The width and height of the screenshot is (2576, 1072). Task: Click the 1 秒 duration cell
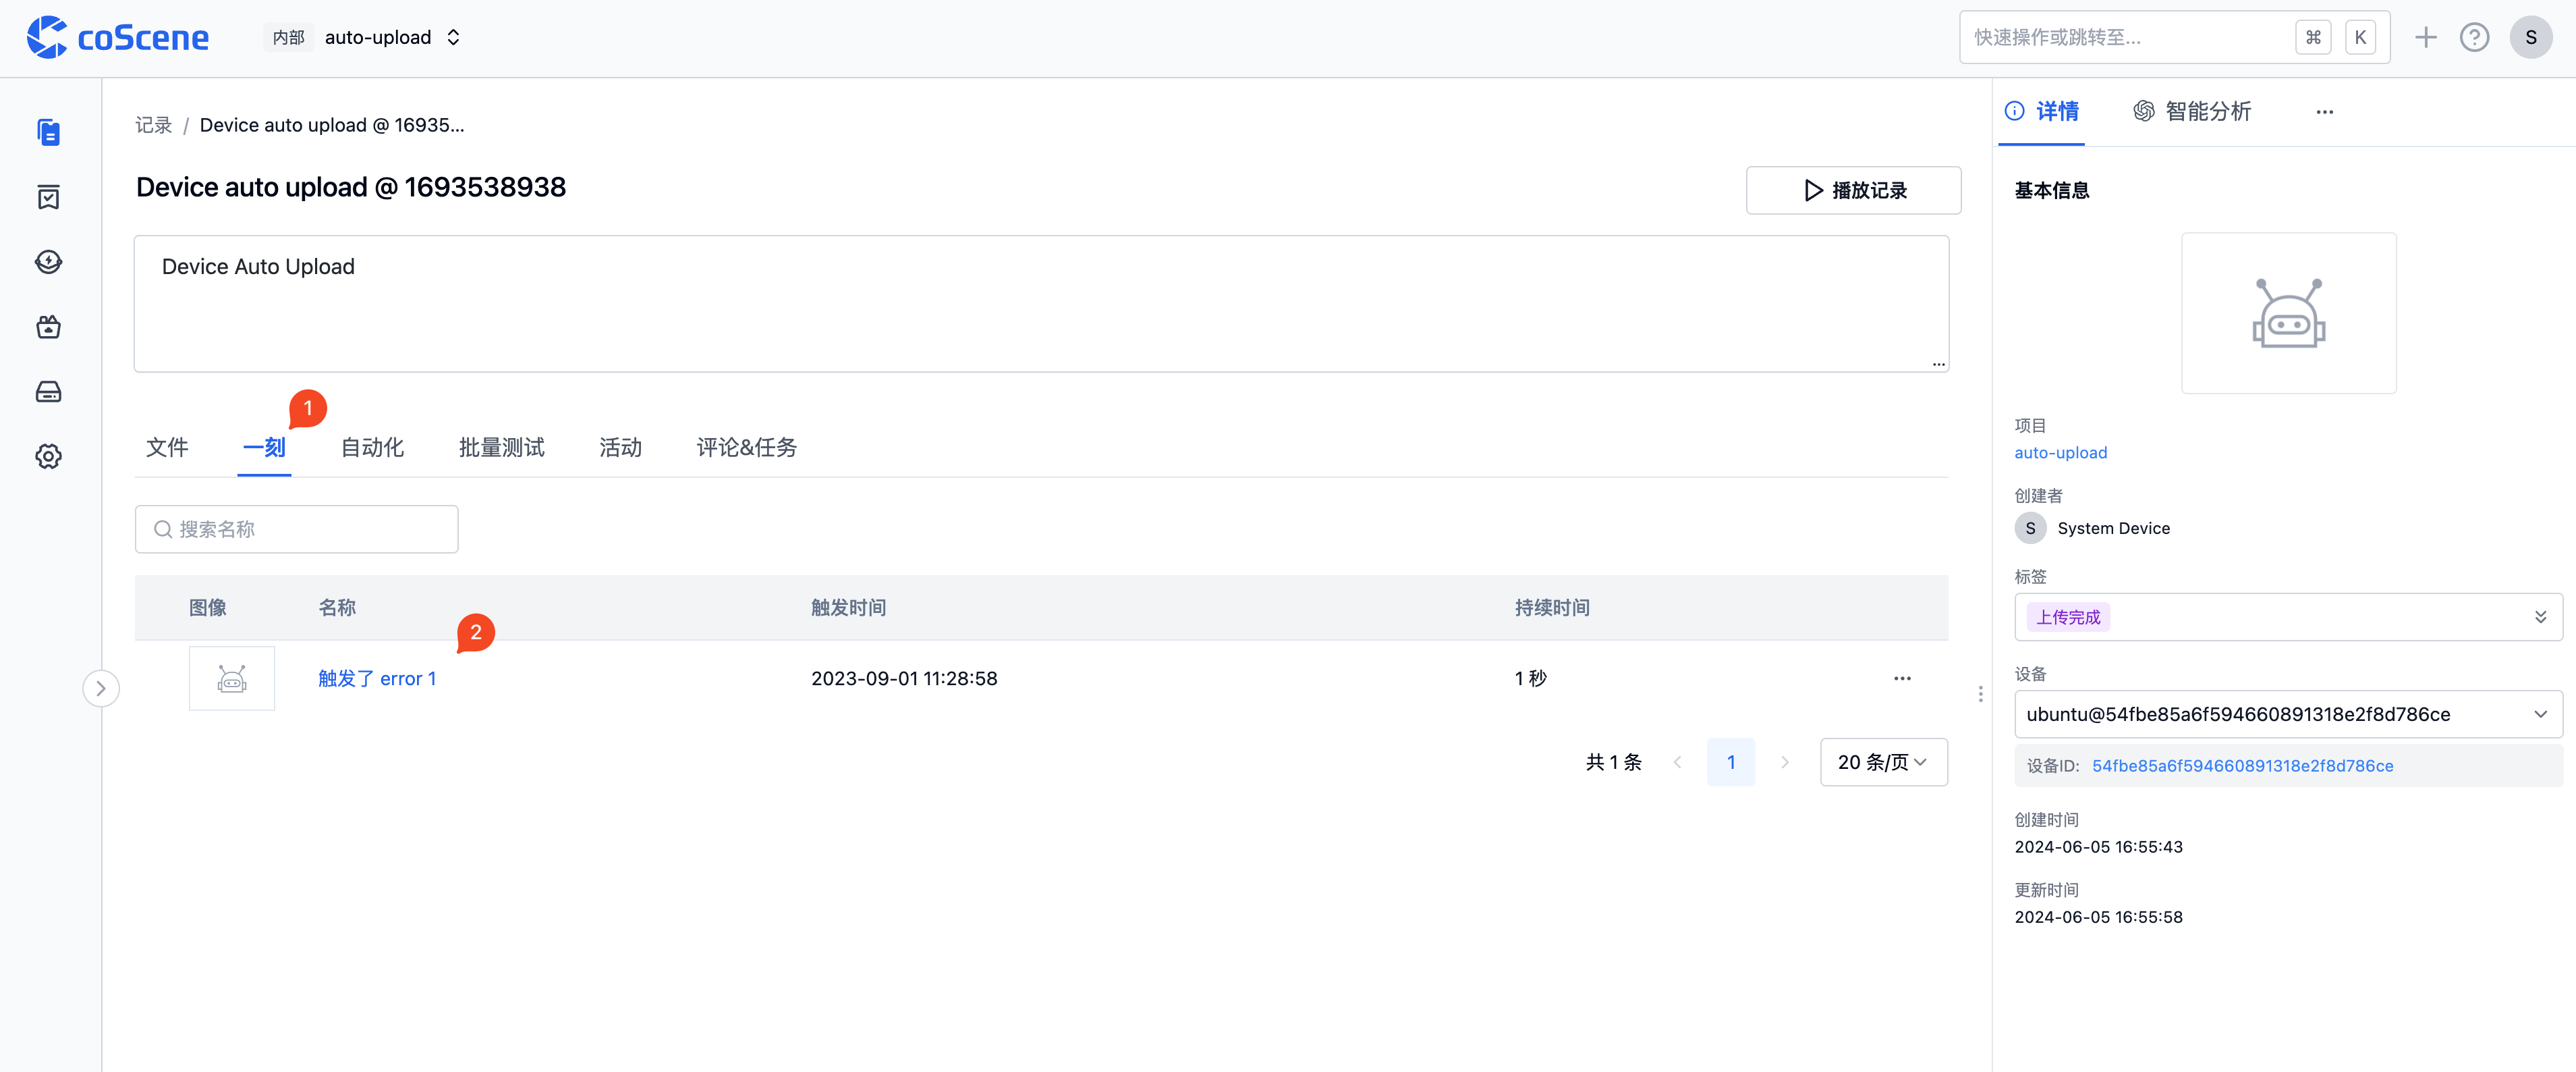[1530, 678]
